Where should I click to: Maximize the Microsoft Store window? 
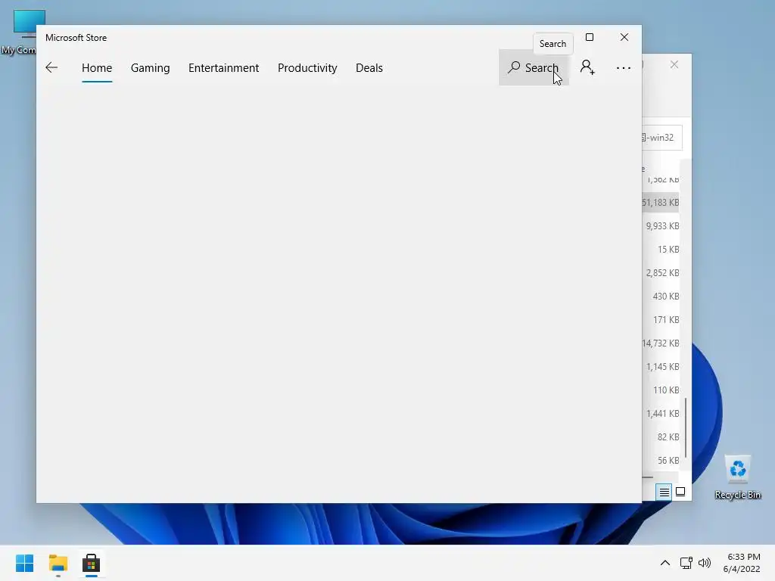coord(590,37)
